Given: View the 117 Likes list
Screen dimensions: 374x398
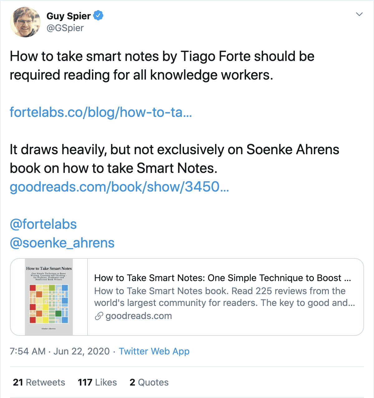Looking at the screenshot, I should (x=97, y=382).
